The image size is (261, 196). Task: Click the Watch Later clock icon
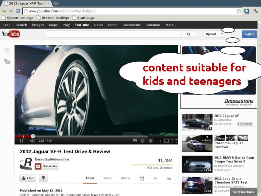pyautogui.click(x=151, y=141)
